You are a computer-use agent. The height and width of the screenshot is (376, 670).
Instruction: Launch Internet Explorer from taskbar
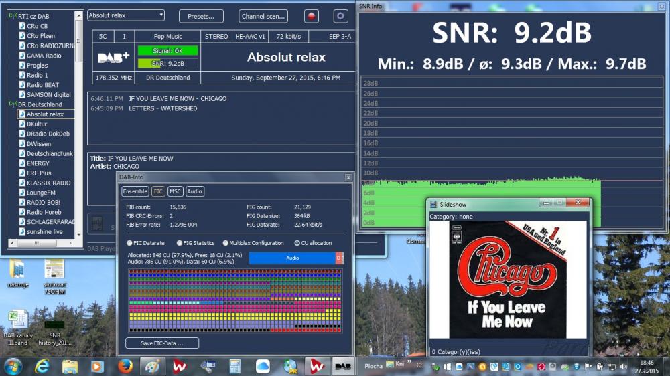[42, 366]
